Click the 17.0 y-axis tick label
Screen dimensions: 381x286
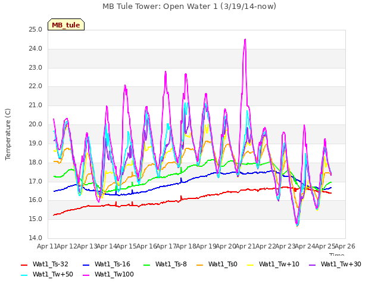point(36,181)
